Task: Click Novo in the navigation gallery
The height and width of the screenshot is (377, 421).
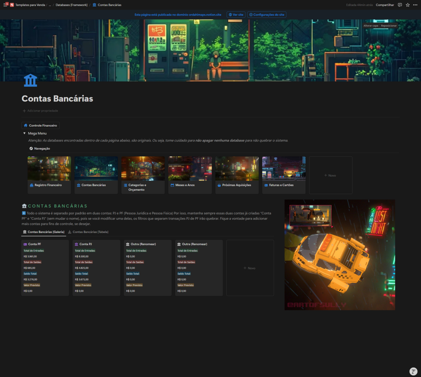Action: pyautogui.click(x=331, y=175)
